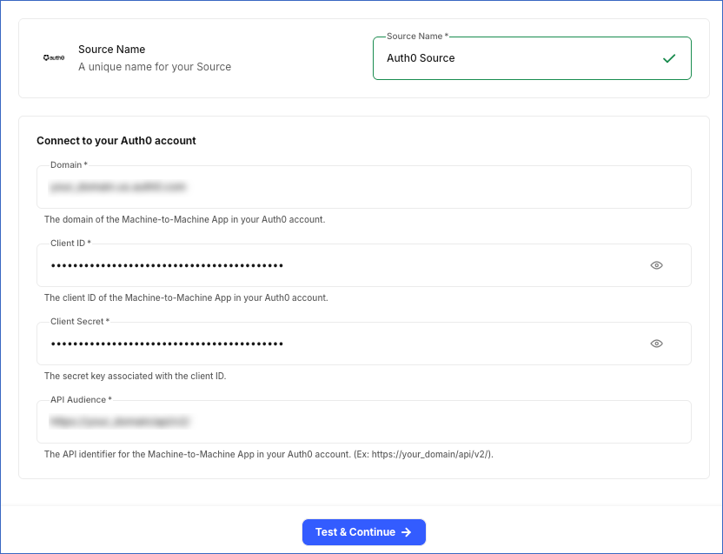Click 'The secret key associated with the client ID' text
Screen dimensions: 723x554
tap(135, 376)
